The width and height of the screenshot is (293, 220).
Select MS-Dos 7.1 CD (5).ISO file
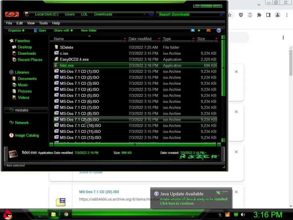click(80, 95)
